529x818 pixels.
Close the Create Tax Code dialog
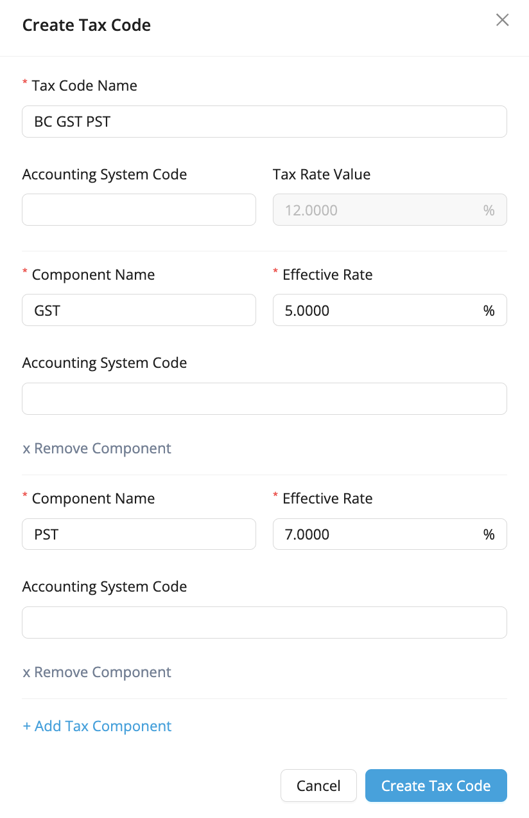502,20
